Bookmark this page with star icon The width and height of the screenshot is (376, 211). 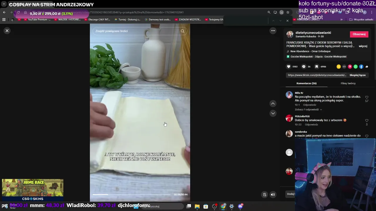288,12
